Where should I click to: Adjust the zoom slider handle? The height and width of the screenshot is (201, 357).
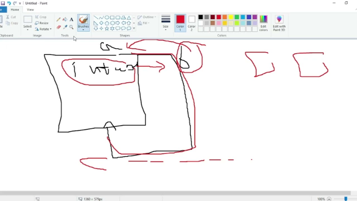click(346, 199)
